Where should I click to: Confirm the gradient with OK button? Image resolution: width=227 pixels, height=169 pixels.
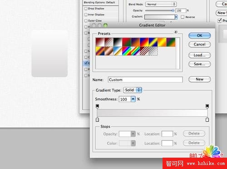point(199,35)
